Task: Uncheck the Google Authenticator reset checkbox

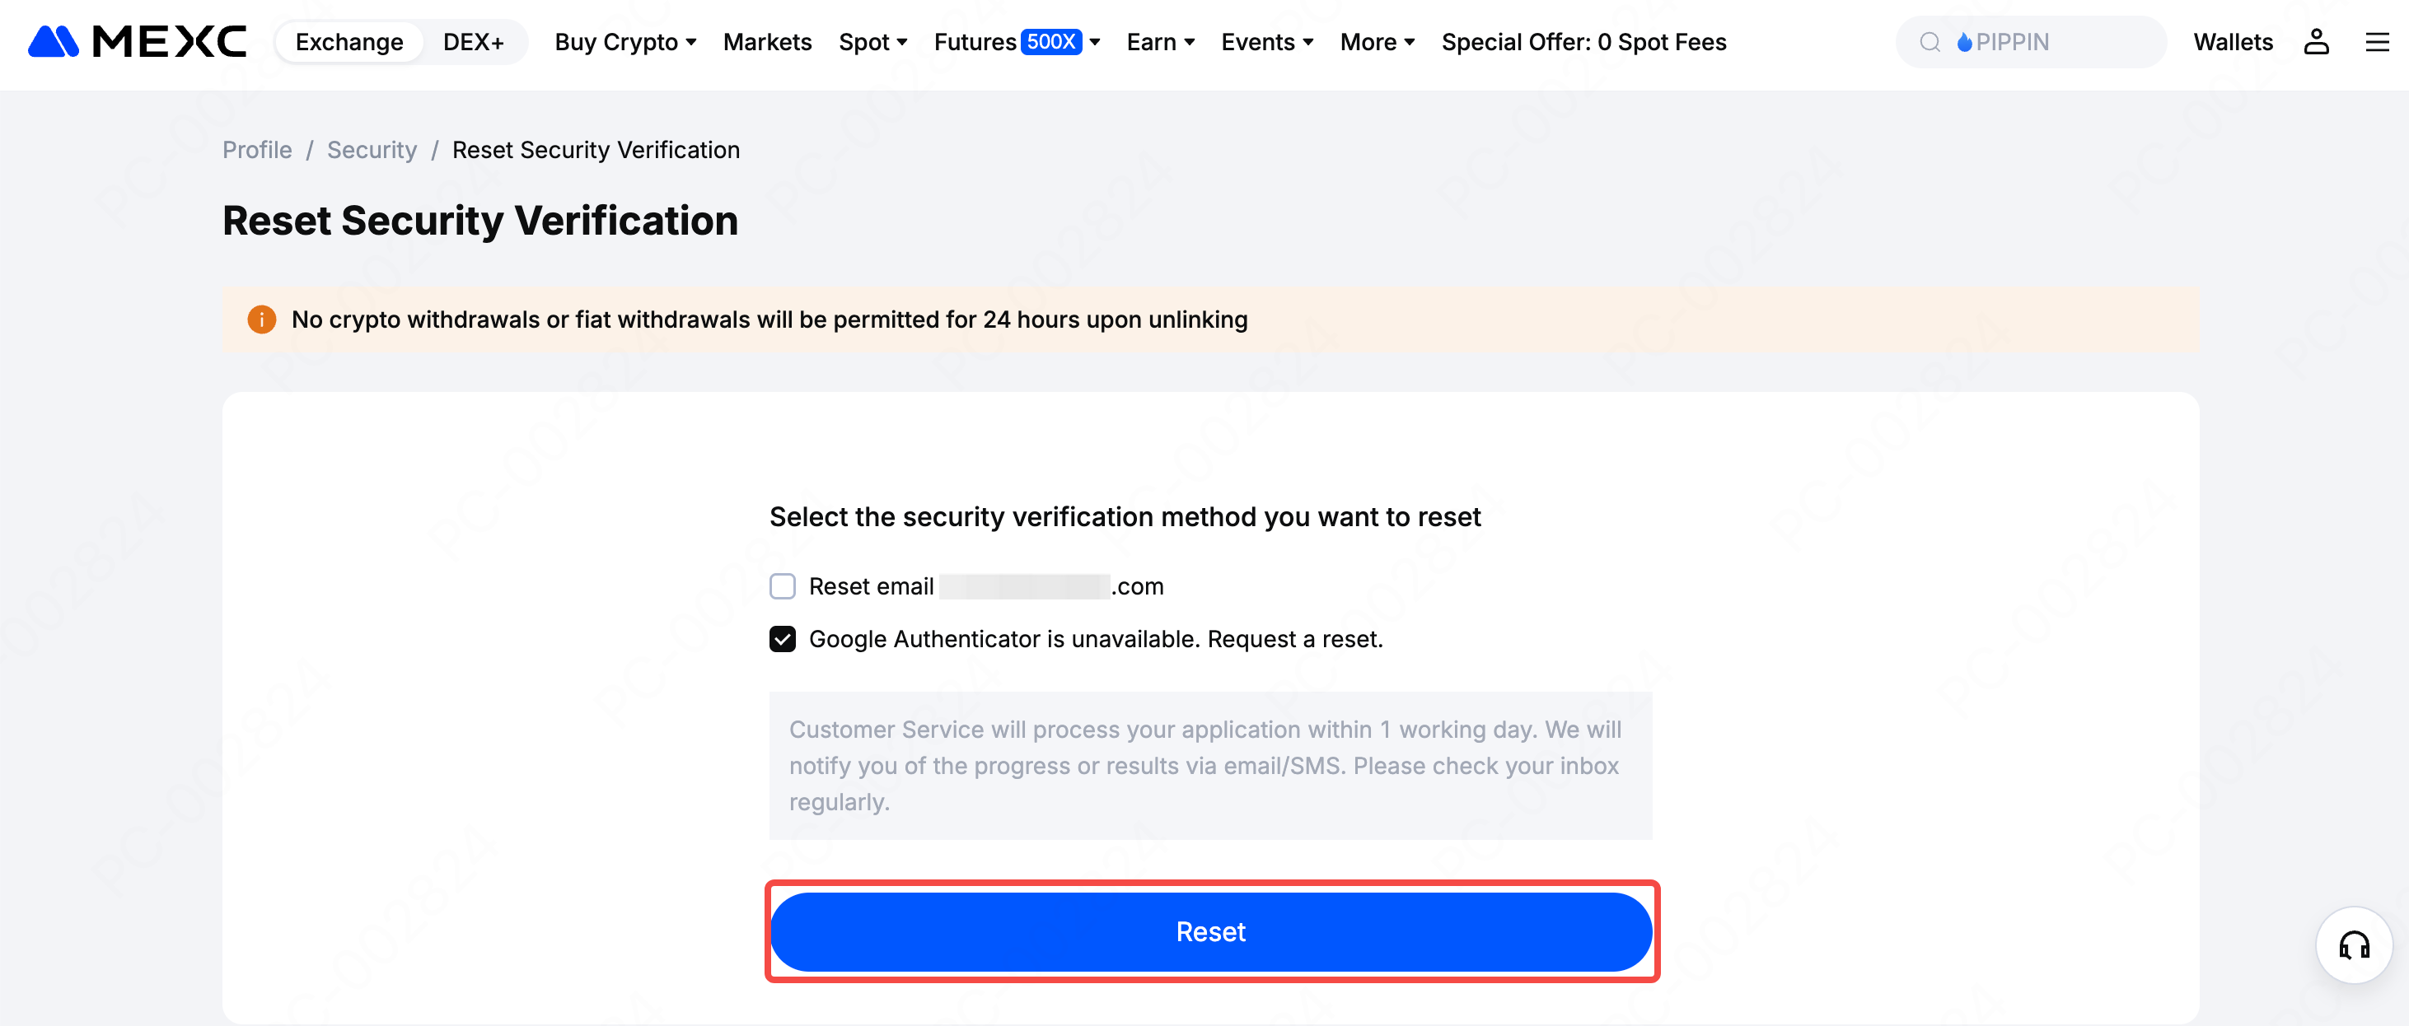Action: 782,639
